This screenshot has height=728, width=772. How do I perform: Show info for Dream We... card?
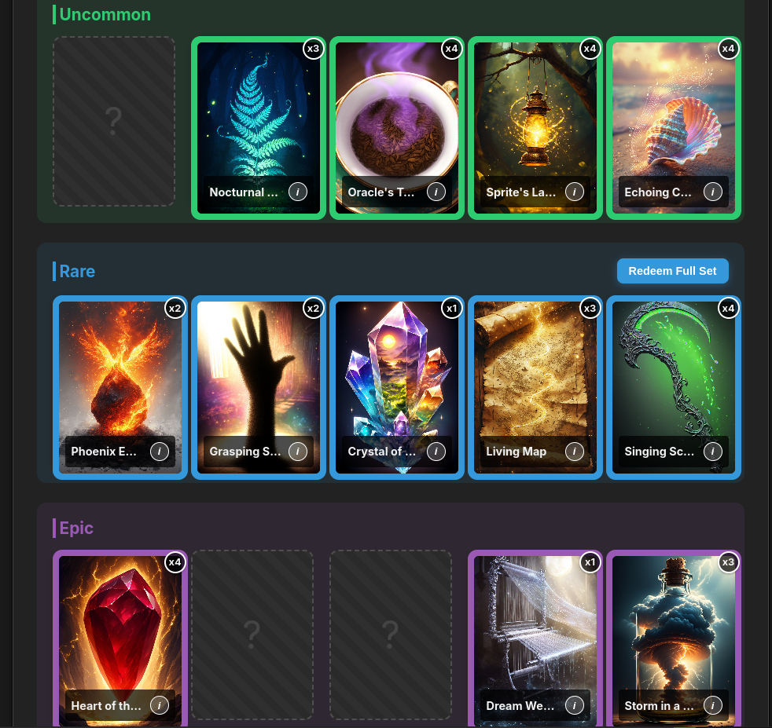click(574, 705)
